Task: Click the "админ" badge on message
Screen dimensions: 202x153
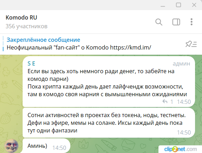Action: [x=181, y=63]
